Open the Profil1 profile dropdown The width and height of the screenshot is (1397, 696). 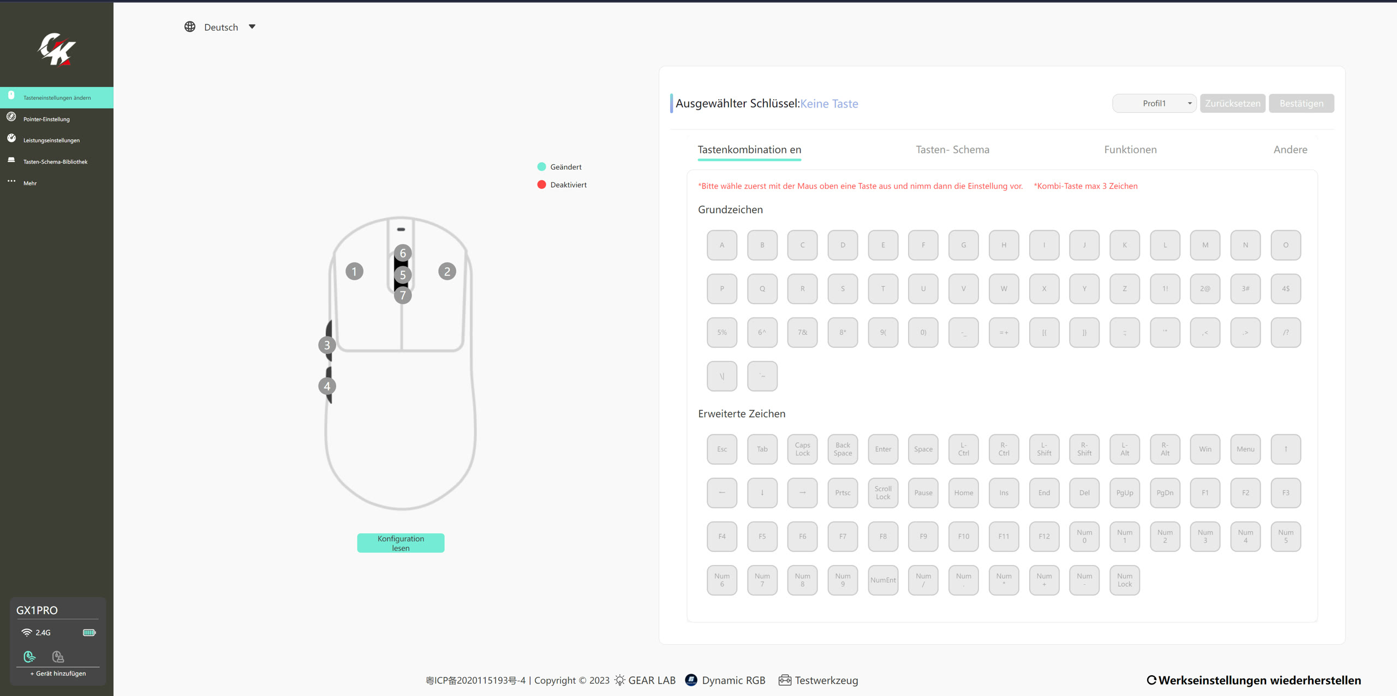click(x=1154, y=104)
